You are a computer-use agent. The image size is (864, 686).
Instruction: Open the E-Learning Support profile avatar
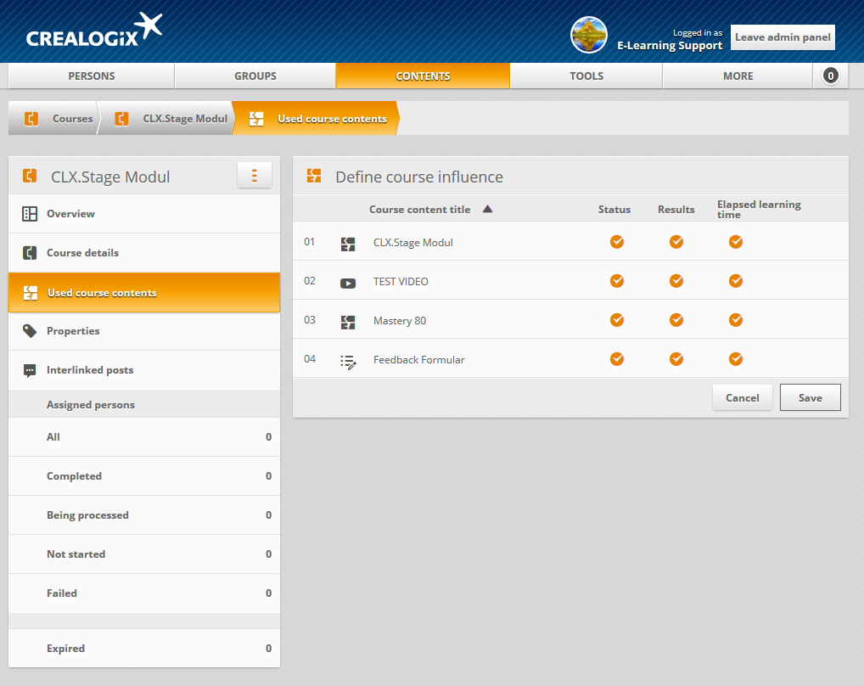(x=588, y=35)
